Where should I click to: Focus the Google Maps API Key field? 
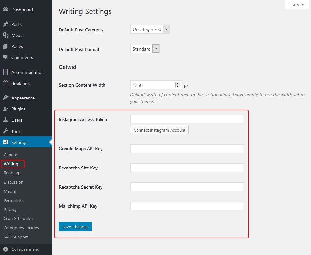[187, 149]
